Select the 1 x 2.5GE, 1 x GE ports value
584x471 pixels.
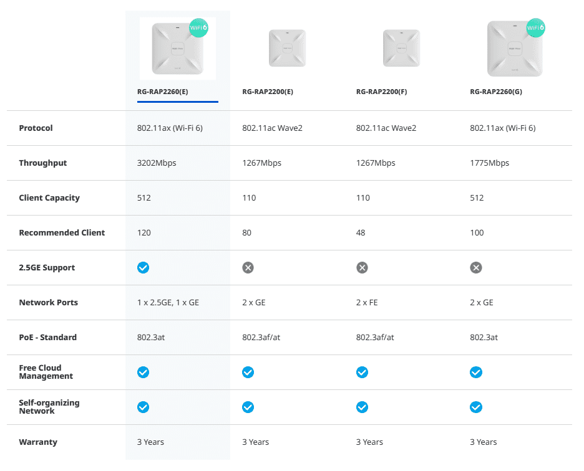(168, 302)
